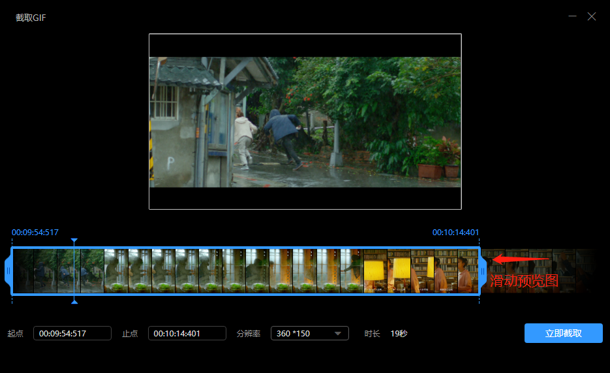Click the 分辨率 label
The image size is (610, 373).
click(x=248, y=334)
